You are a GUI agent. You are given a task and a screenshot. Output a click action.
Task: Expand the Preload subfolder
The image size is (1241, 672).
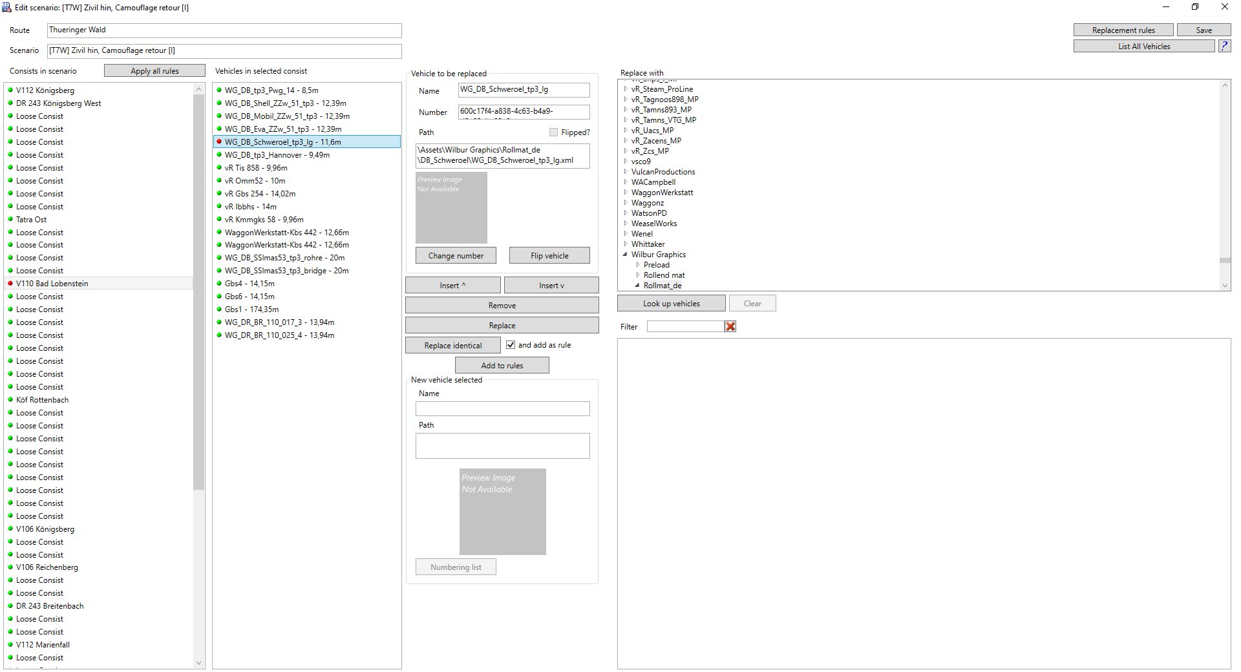[638, 265]
